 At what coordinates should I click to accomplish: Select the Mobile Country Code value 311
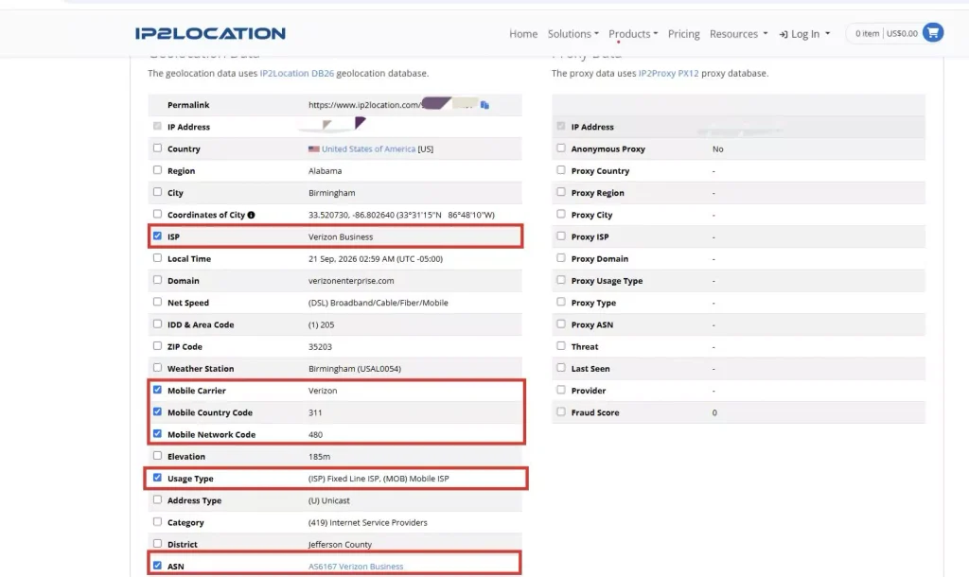point(315,412)
